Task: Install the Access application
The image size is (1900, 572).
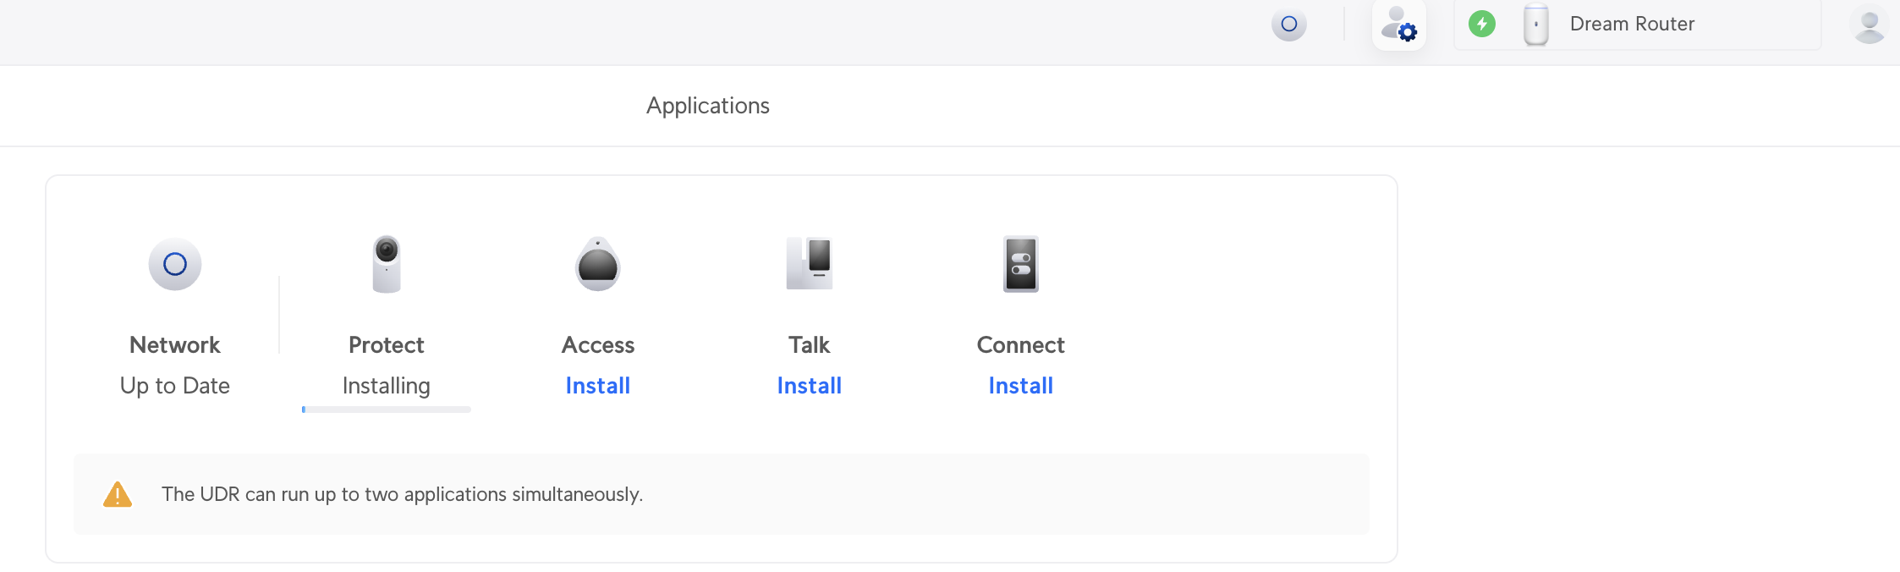Action: [x=598, y=386]
